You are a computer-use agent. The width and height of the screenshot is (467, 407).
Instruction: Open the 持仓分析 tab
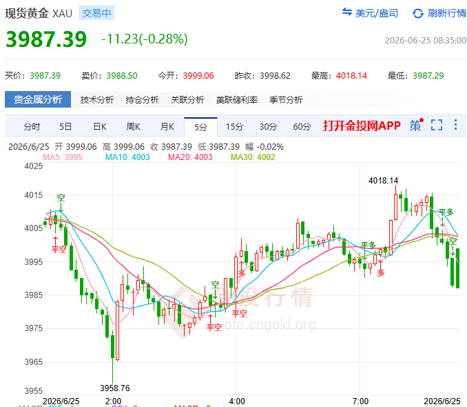pyautogui.click(x=142, y=99)
